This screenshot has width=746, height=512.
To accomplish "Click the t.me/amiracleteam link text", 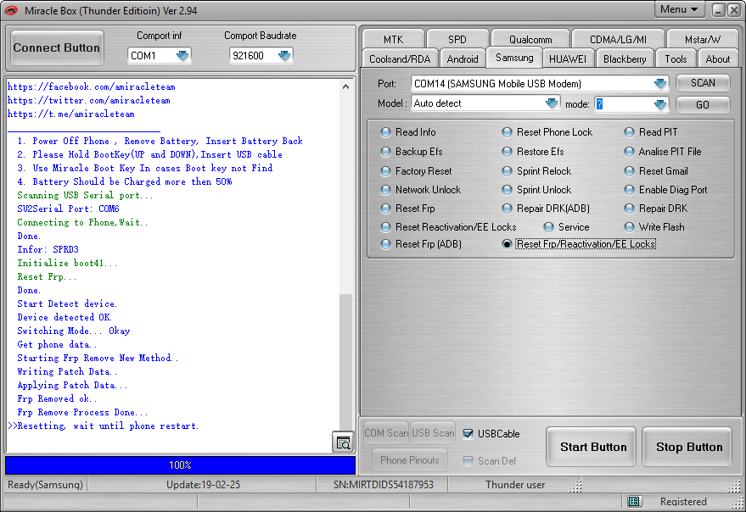I will tap(71, 114).
